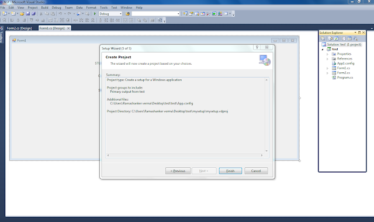This screenshot has width=374, height=222.
Task: Click Solution Explorer's Properties icon
Action: pos(323,38)
